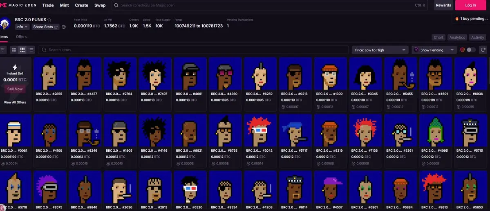Switch to large grid view

pyautogui.click(x=14, y=50)
